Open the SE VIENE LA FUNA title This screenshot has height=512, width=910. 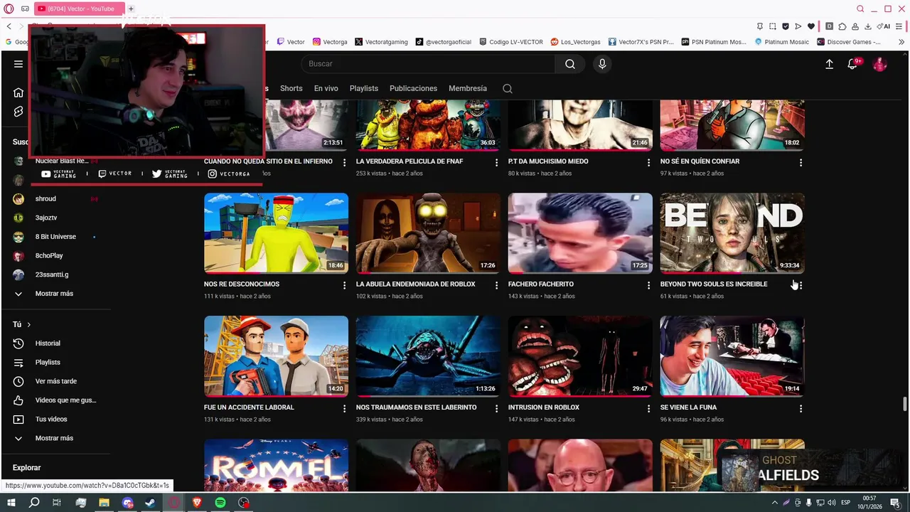688,407
